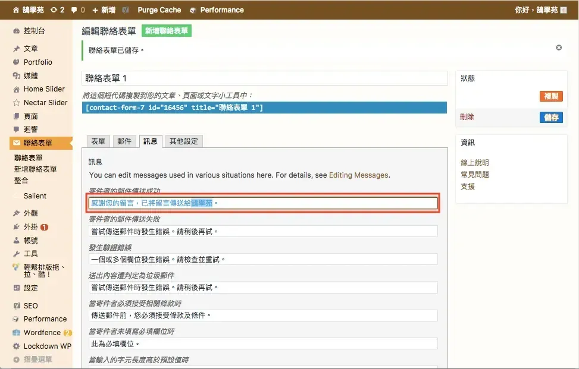Click the SEO icon in admin bar

coord(126,10)
